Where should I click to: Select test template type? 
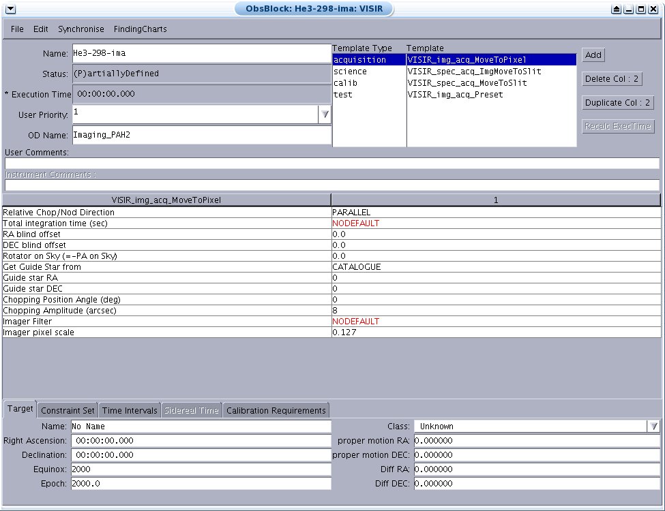(x=369, y=95)
